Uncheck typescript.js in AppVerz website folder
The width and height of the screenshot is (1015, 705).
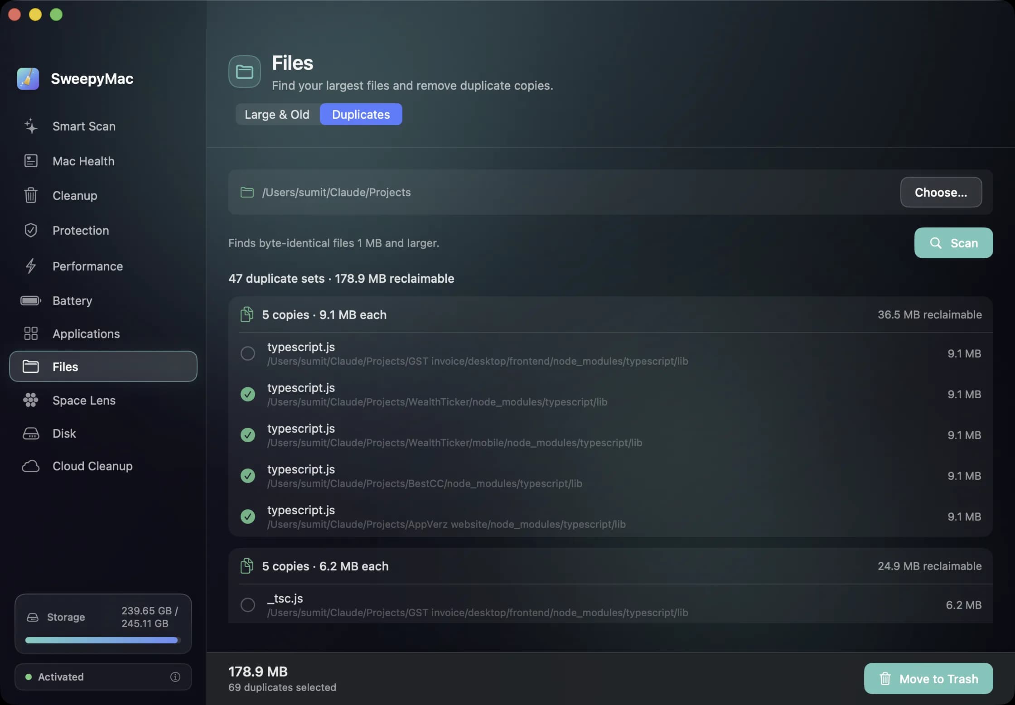click(x=248, y=517)
